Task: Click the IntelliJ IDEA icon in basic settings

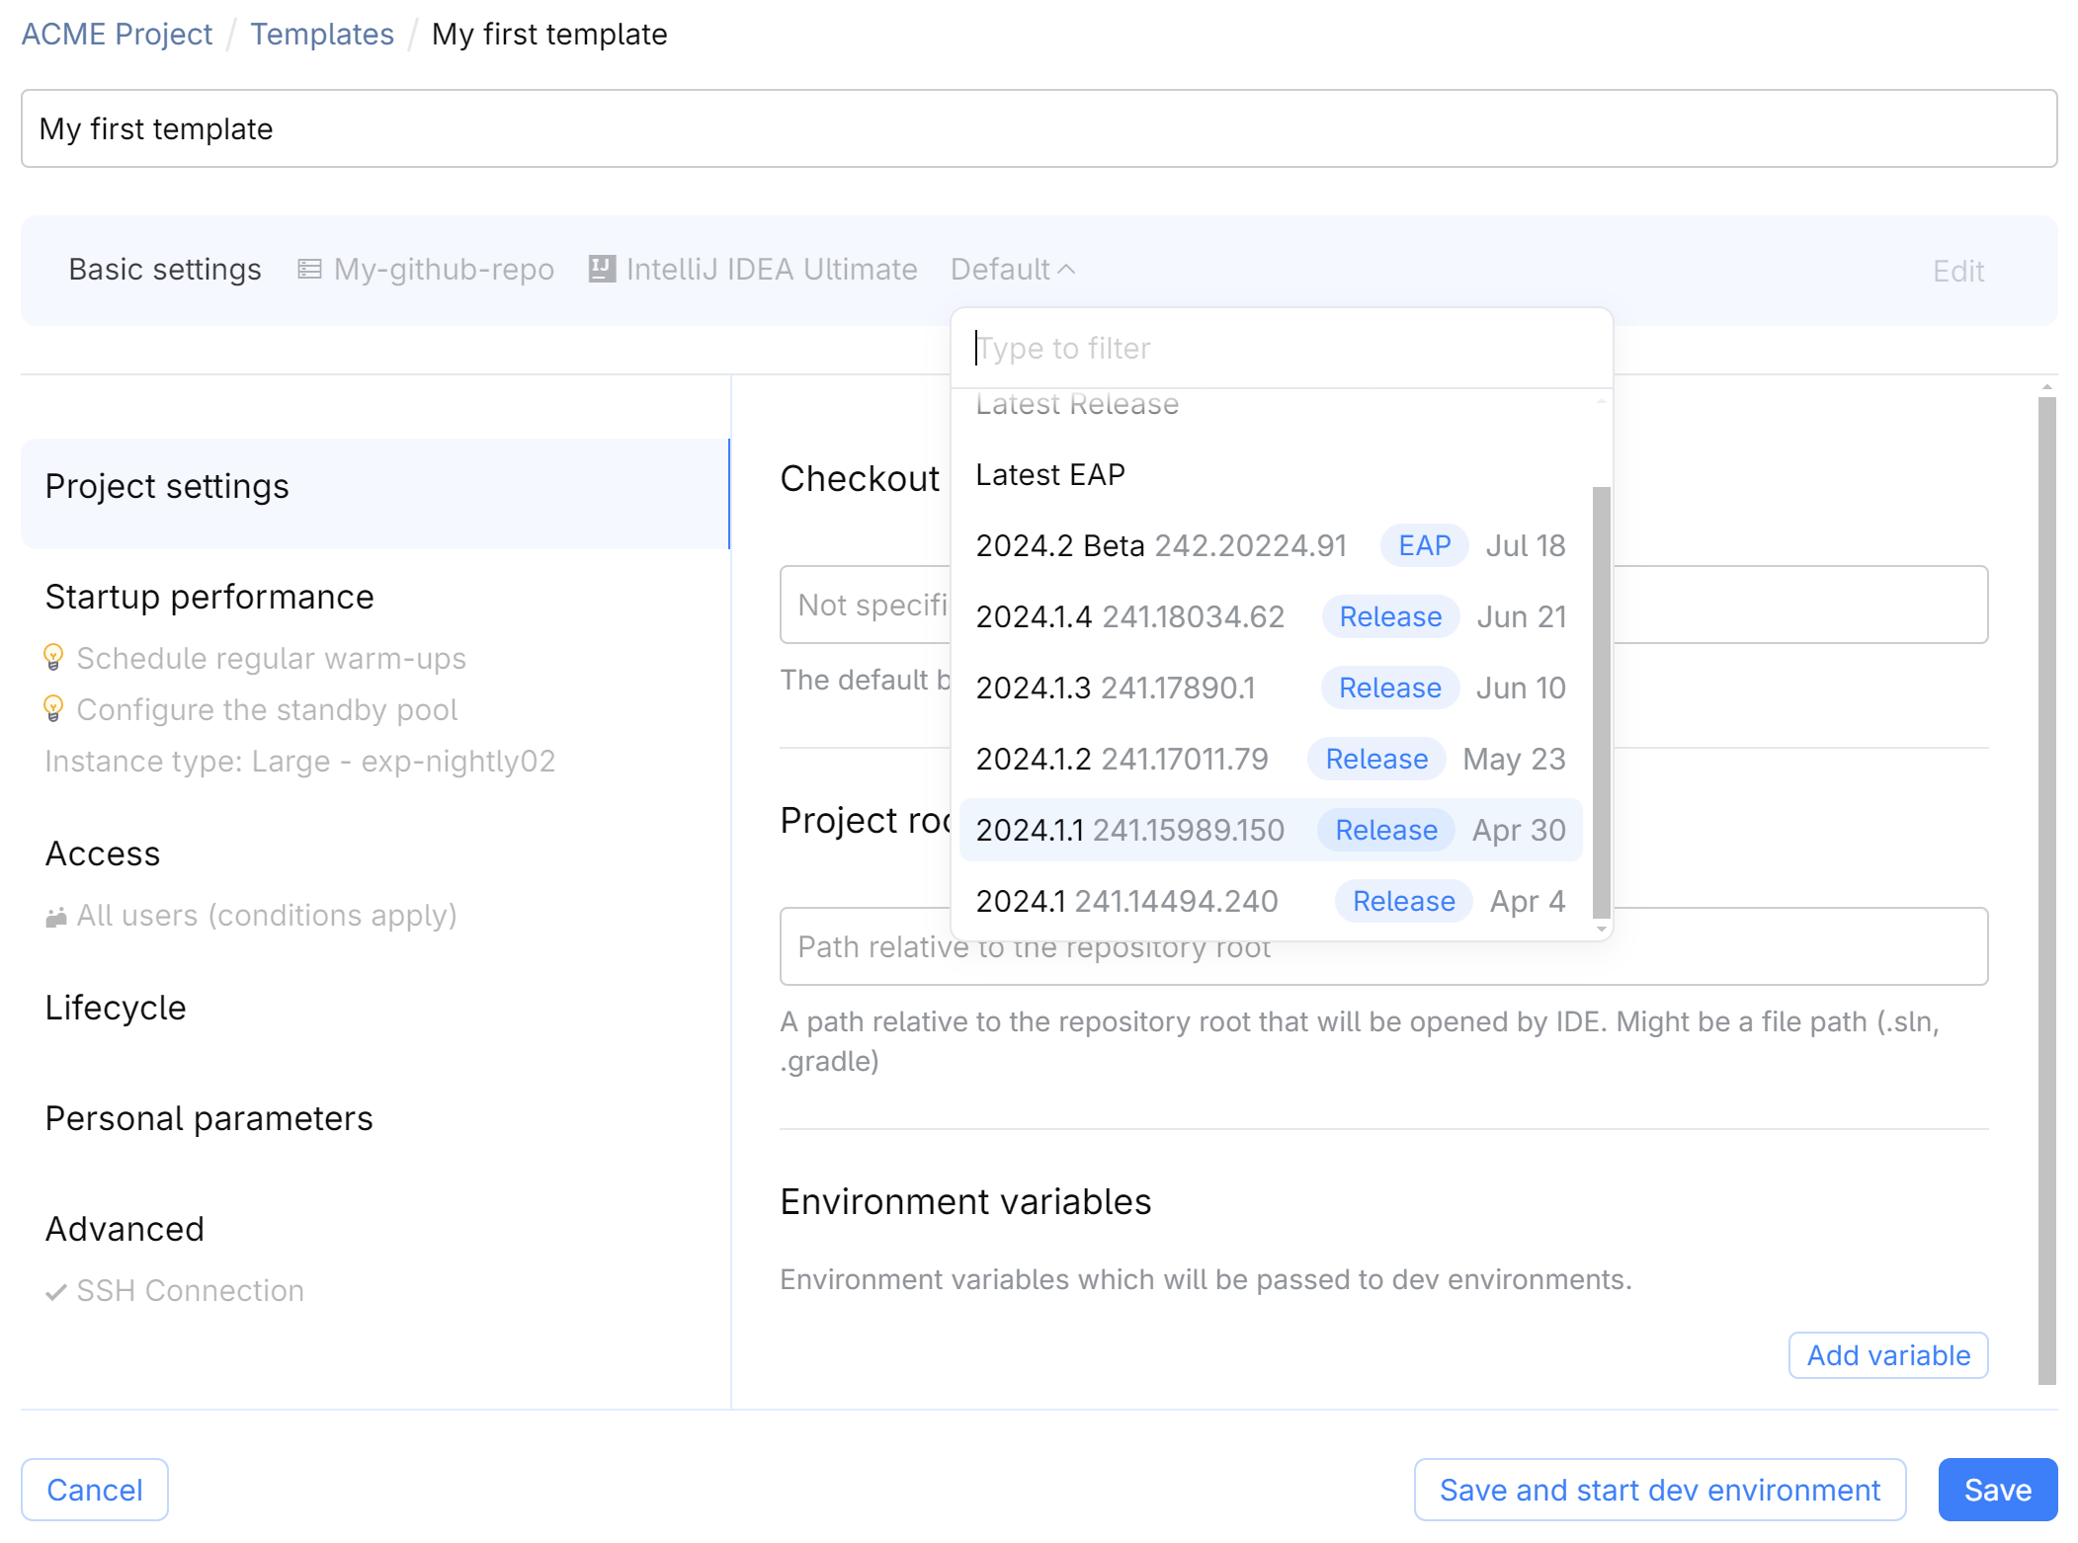Action: coord(601,268)
